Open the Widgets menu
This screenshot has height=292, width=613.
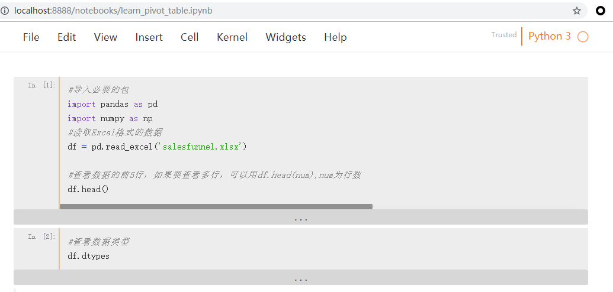click(286, 37)
